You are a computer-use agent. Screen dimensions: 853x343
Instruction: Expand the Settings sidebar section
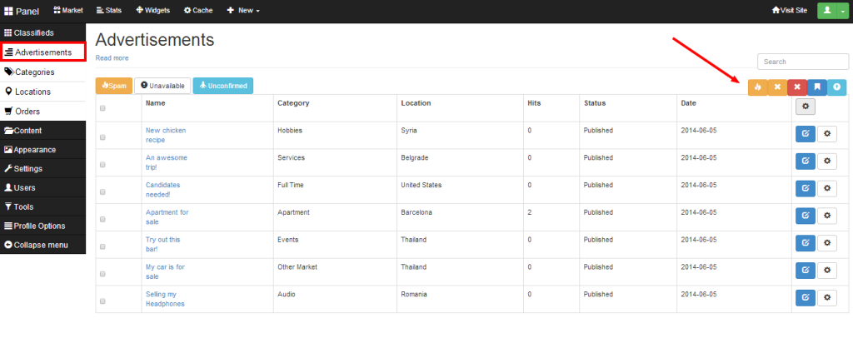[x=43, y=168]
